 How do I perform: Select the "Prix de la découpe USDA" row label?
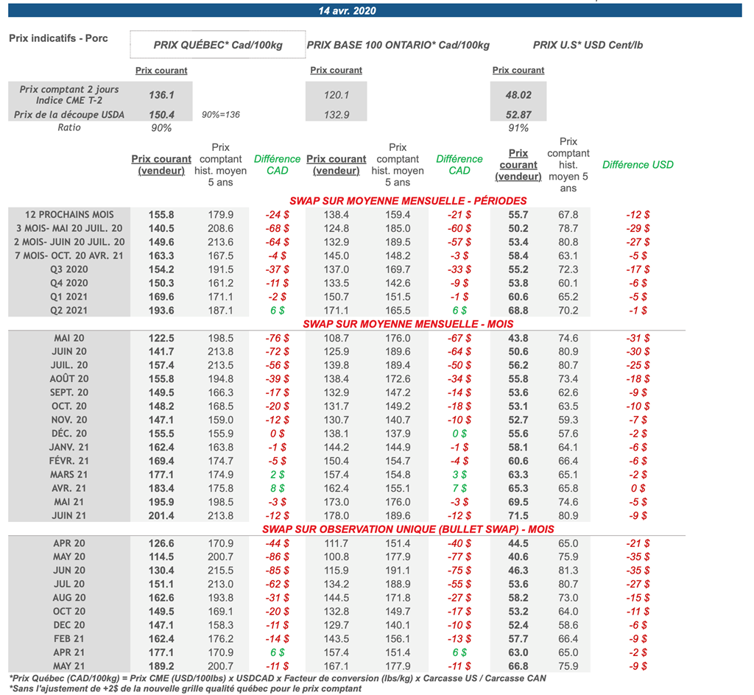point(71,114)
